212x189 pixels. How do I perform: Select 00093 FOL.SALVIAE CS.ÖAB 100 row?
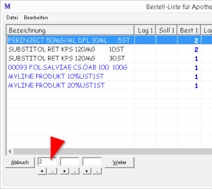coord(109,68)
